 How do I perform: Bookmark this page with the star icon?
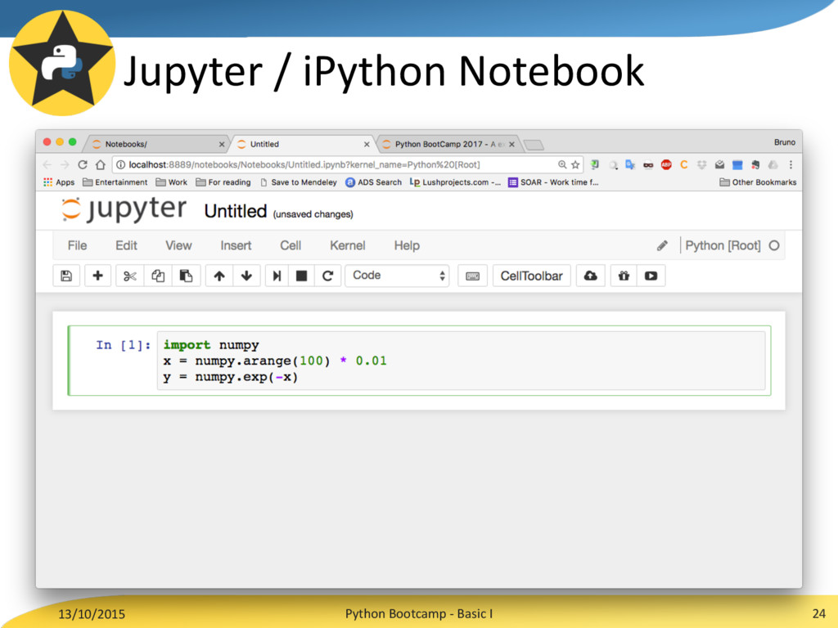575,164
